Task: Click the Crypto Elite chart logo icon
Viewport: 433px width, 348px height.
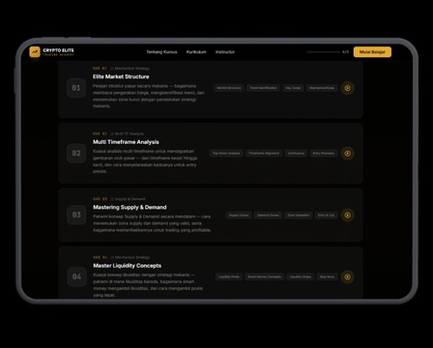Action: (x=35, y=52)
